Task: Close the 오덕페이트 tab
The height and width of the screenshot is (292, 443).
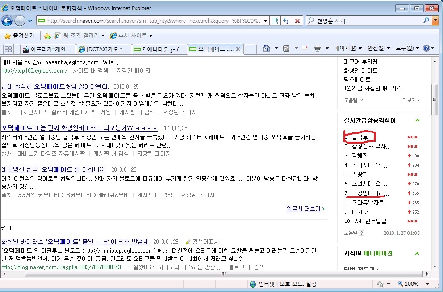Action: coord(238,49)
